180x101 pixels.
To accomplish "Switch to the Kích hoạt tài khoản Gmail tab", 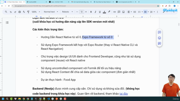I will point(81,2).
